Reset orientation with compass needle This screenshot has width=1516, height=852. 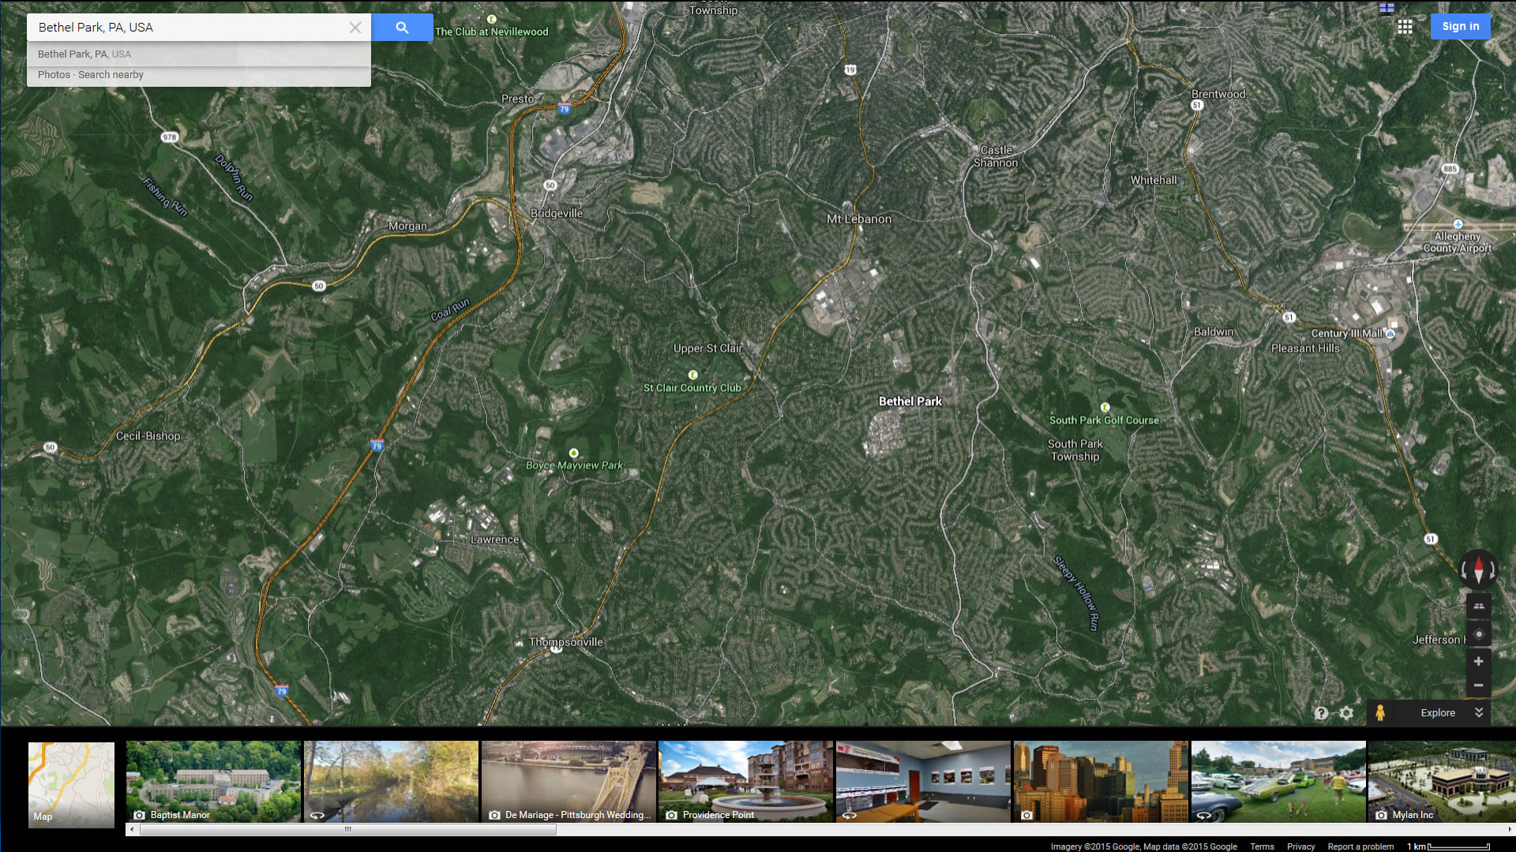point(1478,569)
